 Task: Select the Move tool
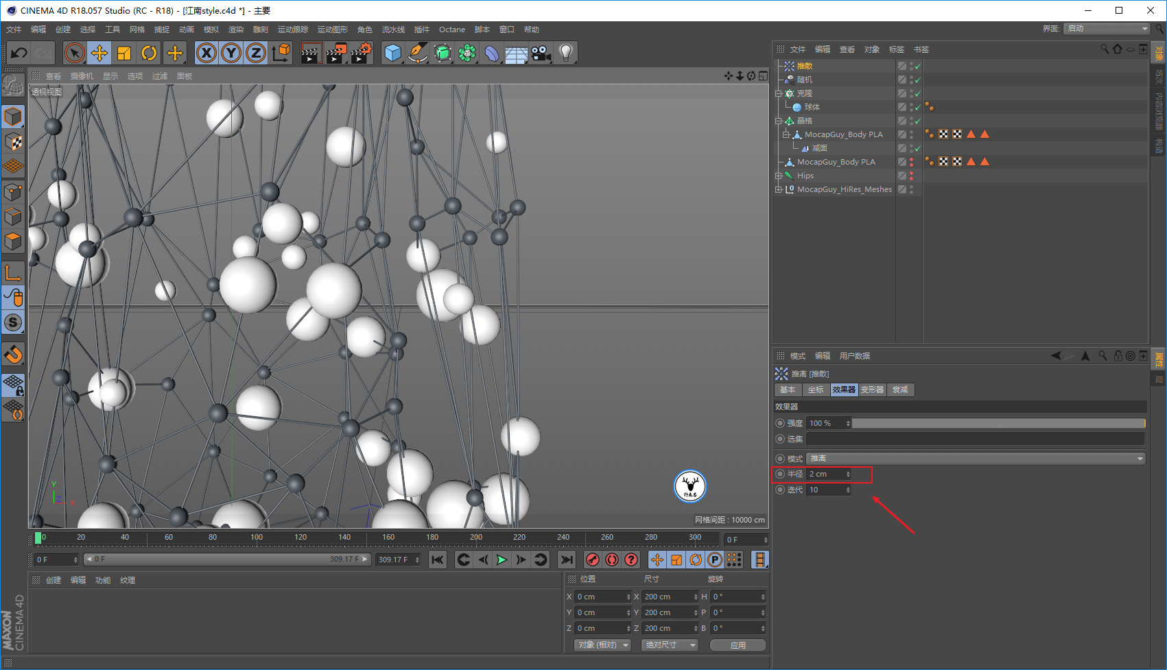coord(99,53)
